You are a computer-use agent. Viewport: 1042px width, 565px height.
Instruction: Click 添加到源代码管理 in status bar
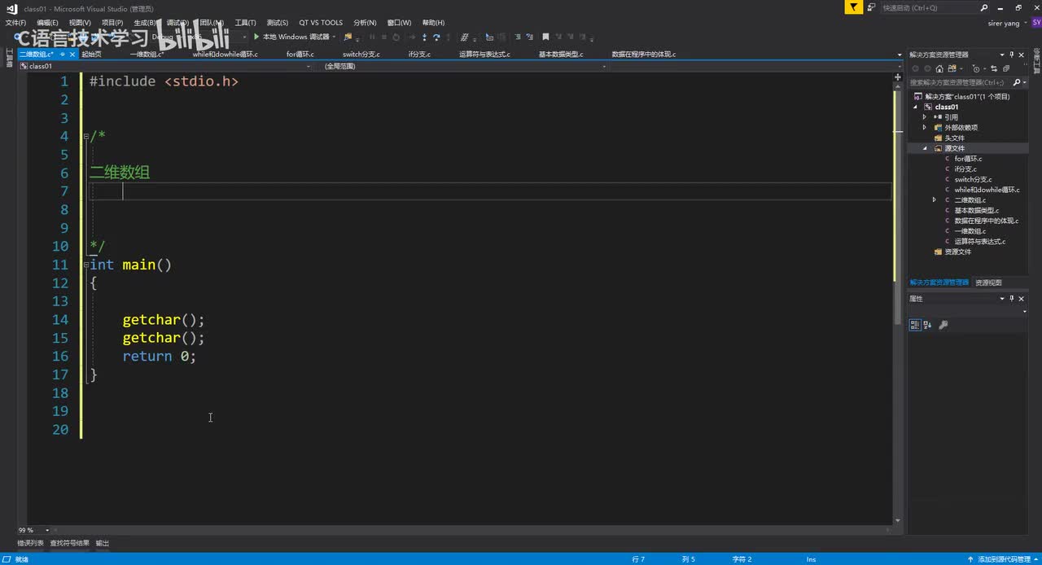tap(1004, 559)
